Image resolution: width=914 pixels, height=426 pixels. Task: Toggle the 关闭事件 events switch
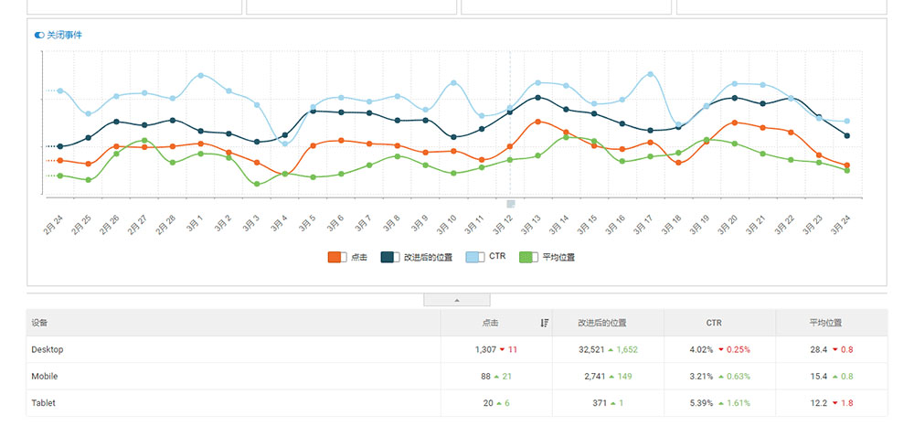(39, 35)
